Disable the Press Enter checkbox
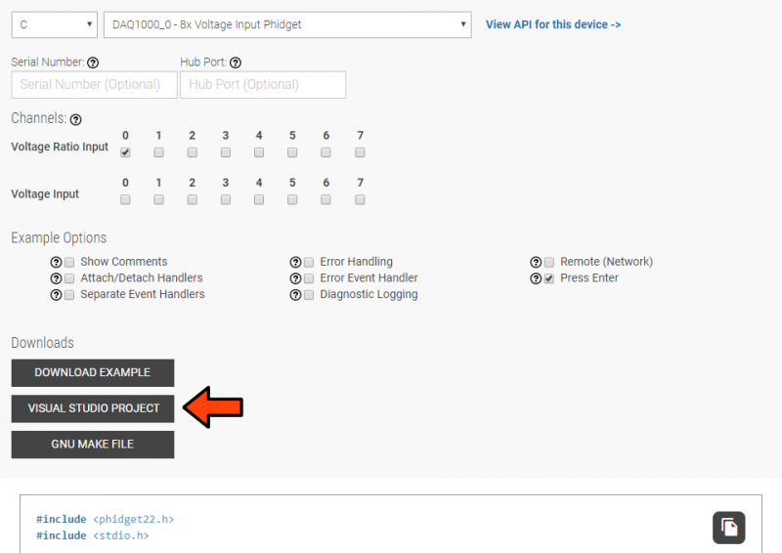Screen dimensions: 782x553 (x=549, y=278)
